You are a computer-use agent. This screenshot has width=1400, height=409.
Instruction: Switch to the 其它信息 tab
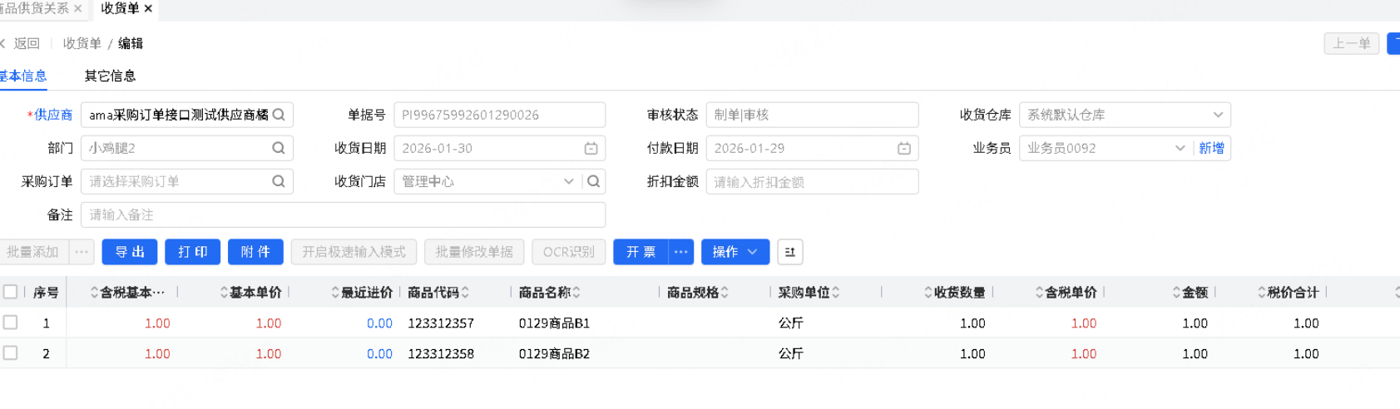click(x=110, y=76)
